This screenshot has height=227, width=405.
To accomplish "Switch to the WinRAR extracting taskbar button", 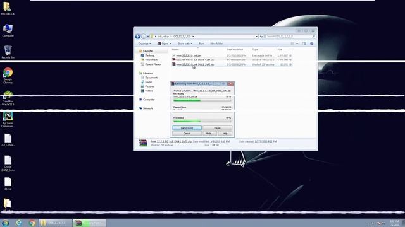I will (x=89, y=223).
